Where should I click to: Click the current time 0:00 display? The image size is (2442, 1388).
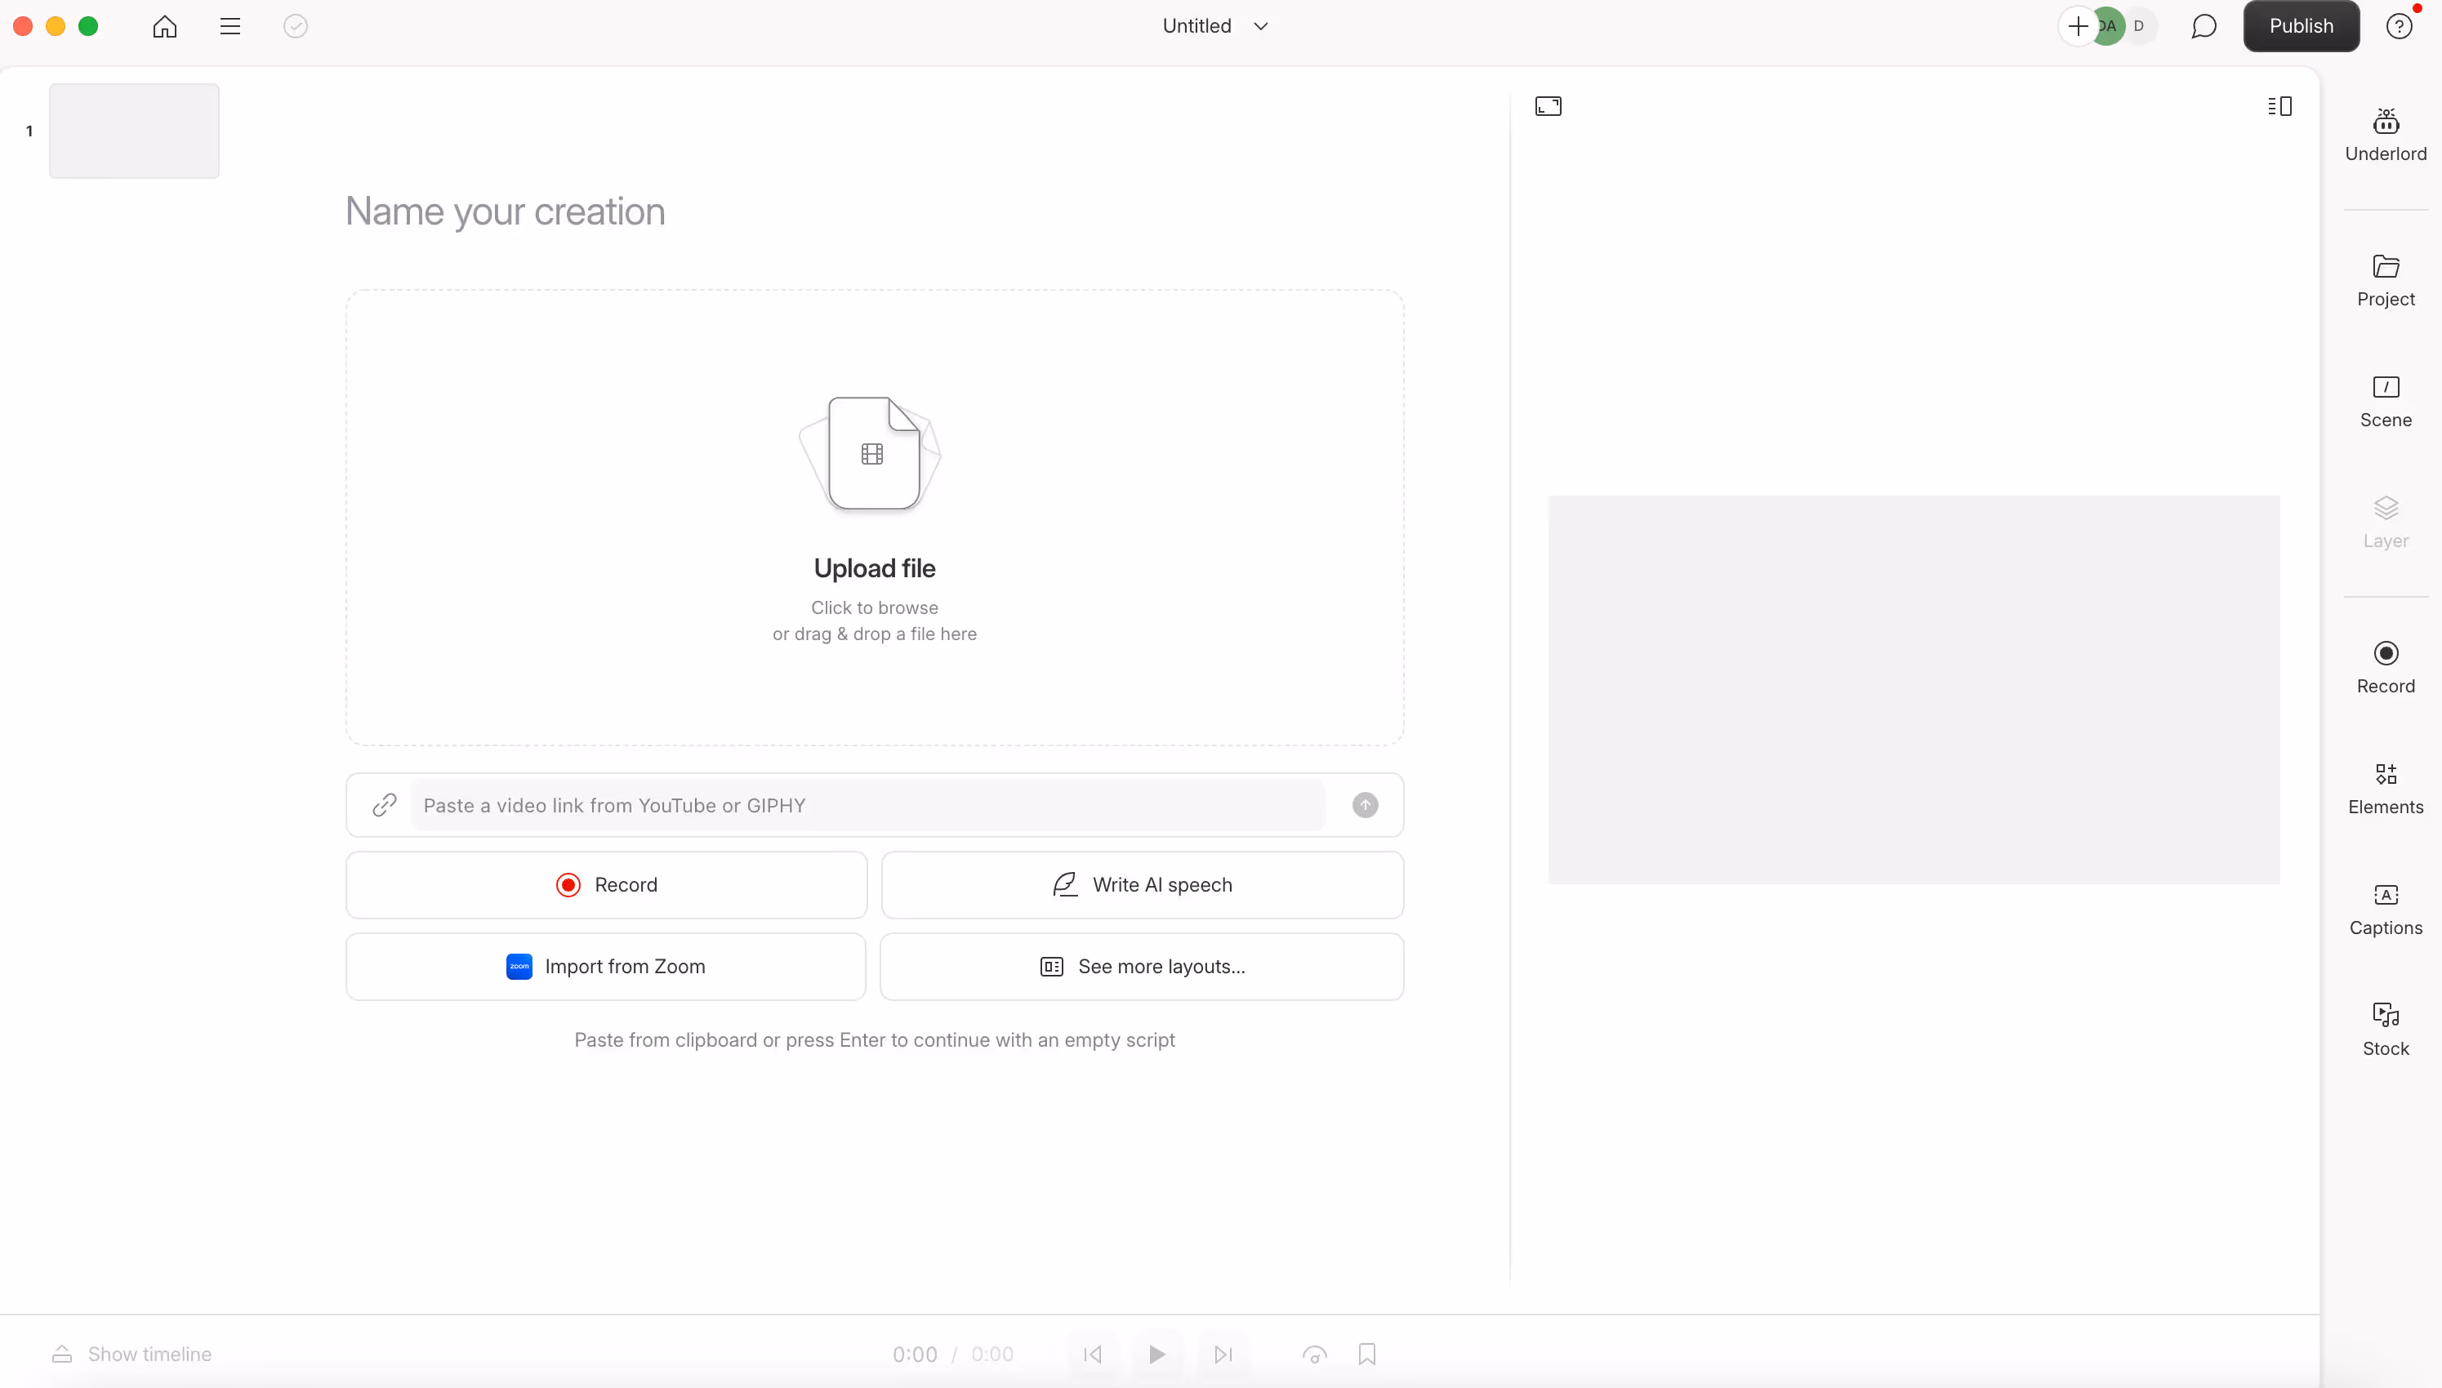(x=915, y=1355)
